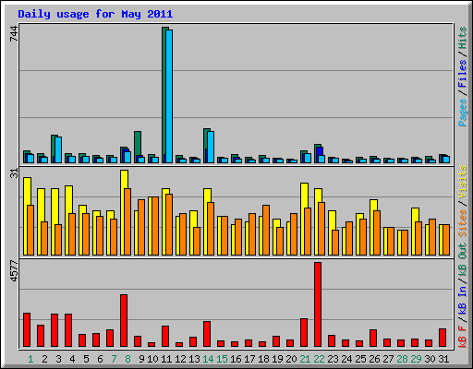The width and height of the screenshot is (473, 369).
Task: Select the green day 14 label on the x-axis
Action: pos(208,359)
